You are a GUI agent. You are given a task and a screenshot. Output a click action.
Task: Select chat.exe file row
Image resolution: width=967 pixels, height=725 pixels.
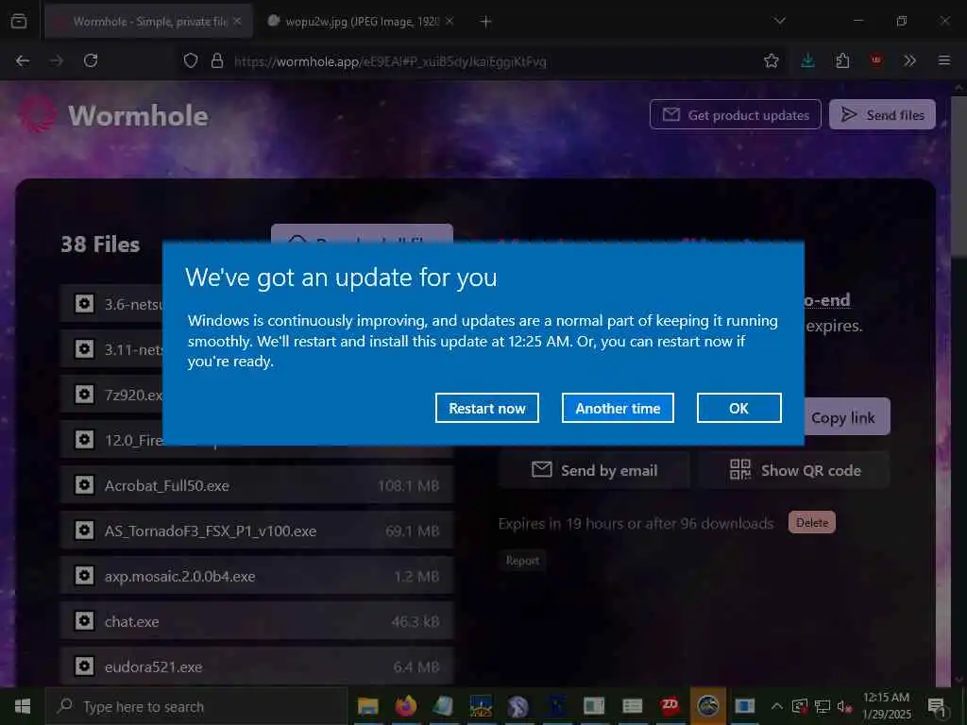tap(257, 621)
